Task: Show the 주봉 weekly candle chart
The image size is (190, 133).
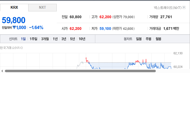Action: 148,39
